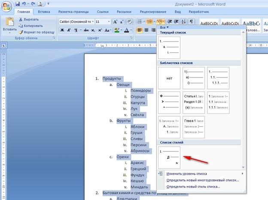Open print preview from quick access toolbar

pos(40,4)
